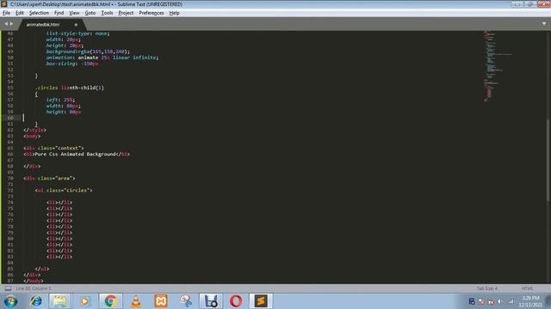Screen dimensions: 551x309
Task: Open the Snipping Tool from taskbar
Action: coord(186,301)
